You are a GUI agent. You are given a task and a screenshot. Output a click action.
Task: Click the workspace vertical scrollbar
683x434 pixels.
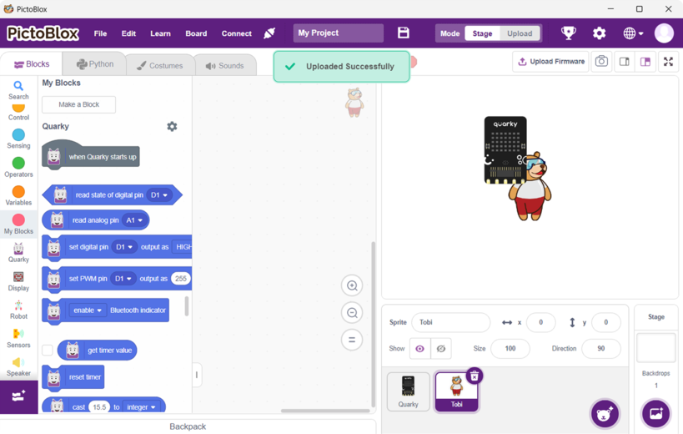373,324
